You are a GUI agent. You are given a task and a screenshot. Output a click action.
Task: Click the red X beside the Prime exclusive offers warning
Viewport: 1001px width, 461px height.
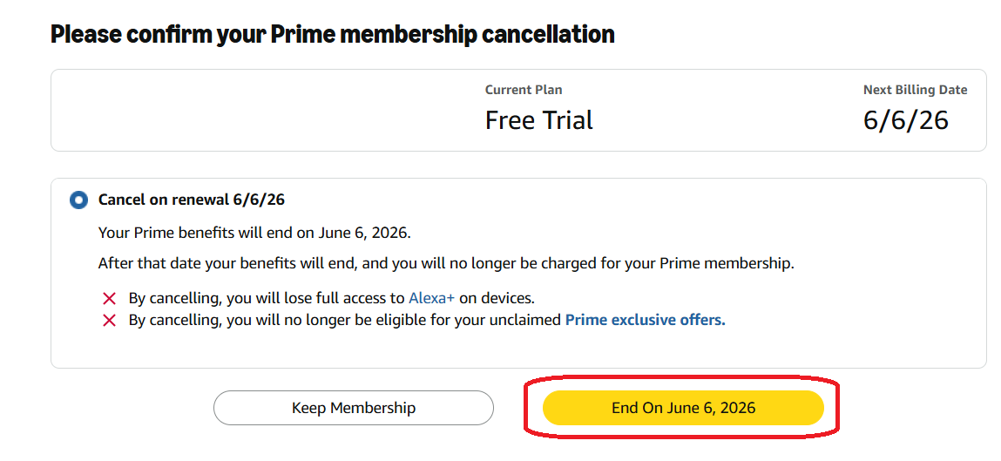pyautogui.click(x=109, y=320)
